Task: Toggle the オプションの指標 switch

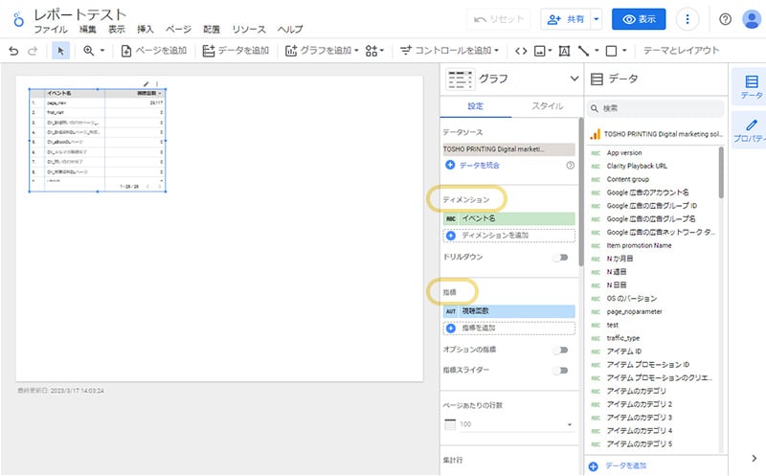Action: [x=561, y=350]
